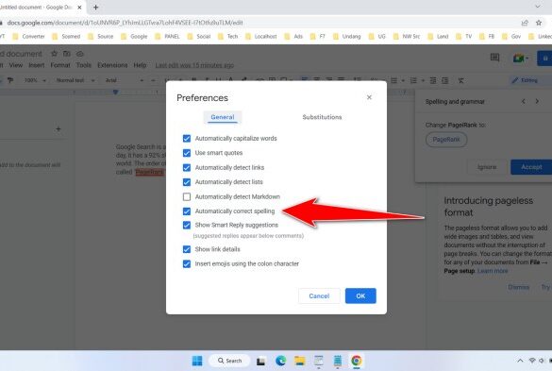Click the plus icon in document outline
The height and width of the screenshot is (371, 552).
click(59, 129)
